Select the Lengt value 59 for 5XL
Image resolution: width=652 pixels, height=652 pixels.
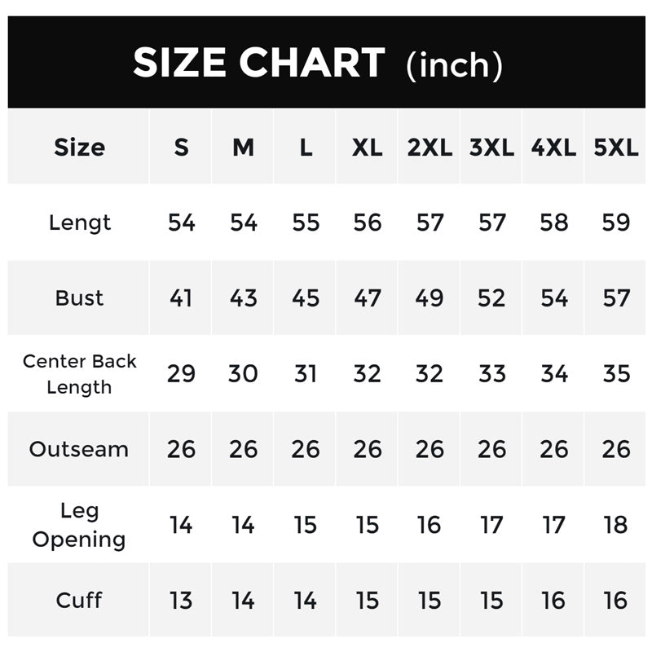(616, 222)
